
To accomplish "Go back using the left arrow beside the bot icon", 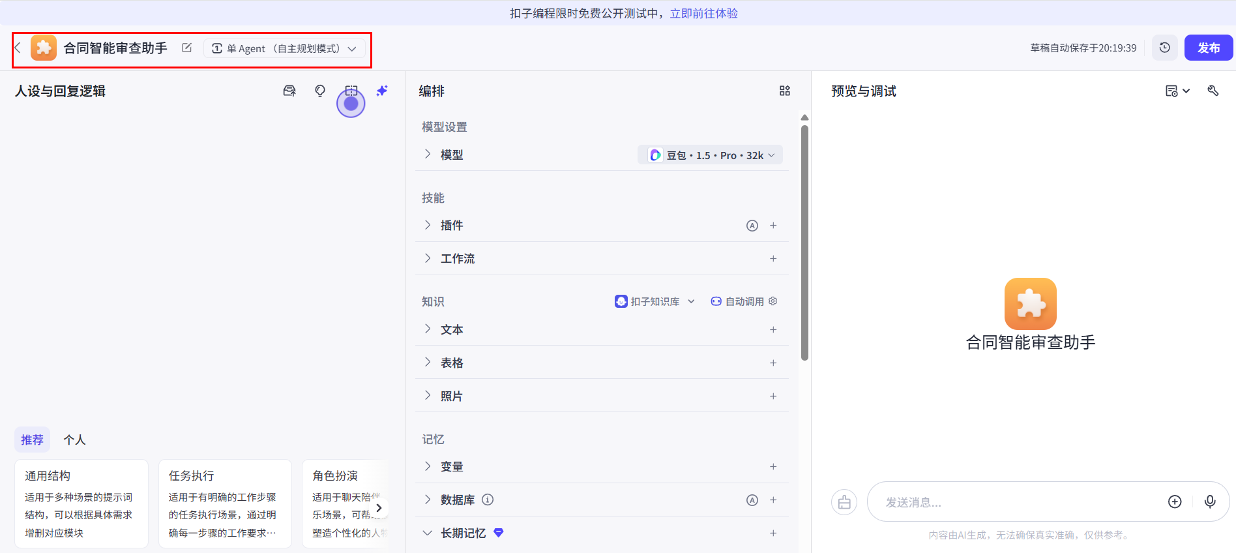I will tap(18, 48).
